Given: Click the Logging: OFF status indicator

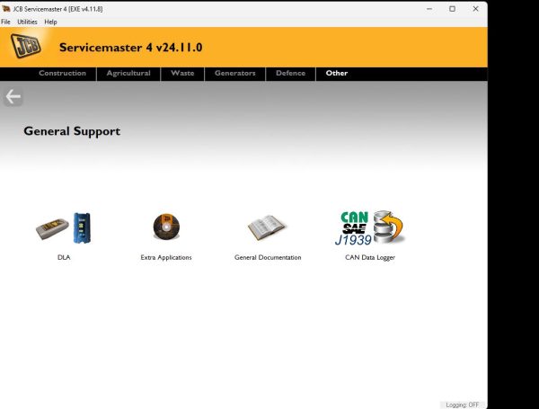Looking at the screenshot, I should pyautogui.click(x=462, y=405).
